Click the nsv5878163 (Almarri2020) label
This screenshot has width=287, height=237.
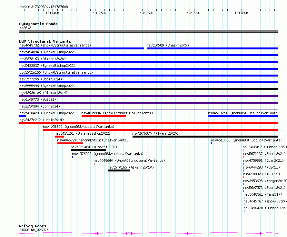[x=43, y=59]
